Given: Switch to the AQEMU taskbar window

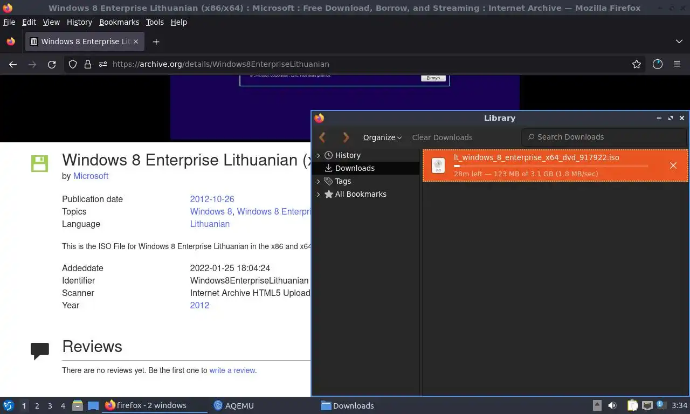Looking at the screenshot, I should pyautogui.click(x=233, y=405).
